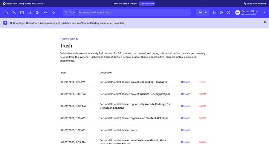Click the Subscribe now button
The image size is (269, 144).
146,4
